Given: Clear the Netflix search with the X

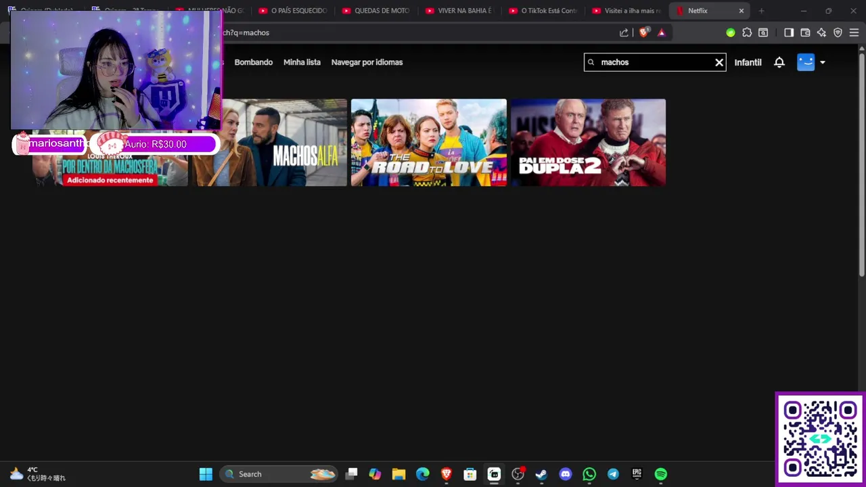Looking at the screenshot, I should tap(719, 62).
